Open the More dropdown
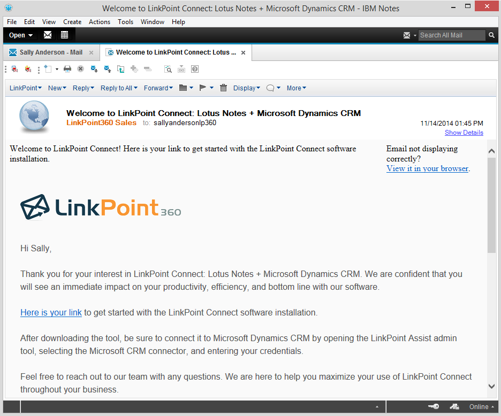Image resolution: width=501 pixels, height=416 pixels. coord(296,88)
